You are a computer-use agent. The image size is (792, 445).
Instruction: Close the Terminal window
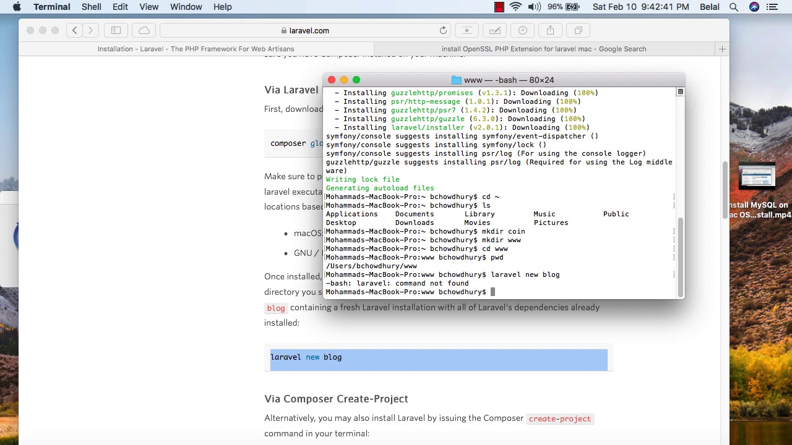[332, 80]
